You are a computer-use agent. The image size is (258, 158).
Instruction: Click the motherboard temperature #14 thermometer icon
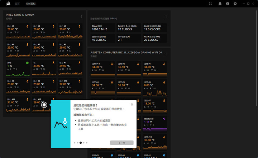tap(112, 64)
